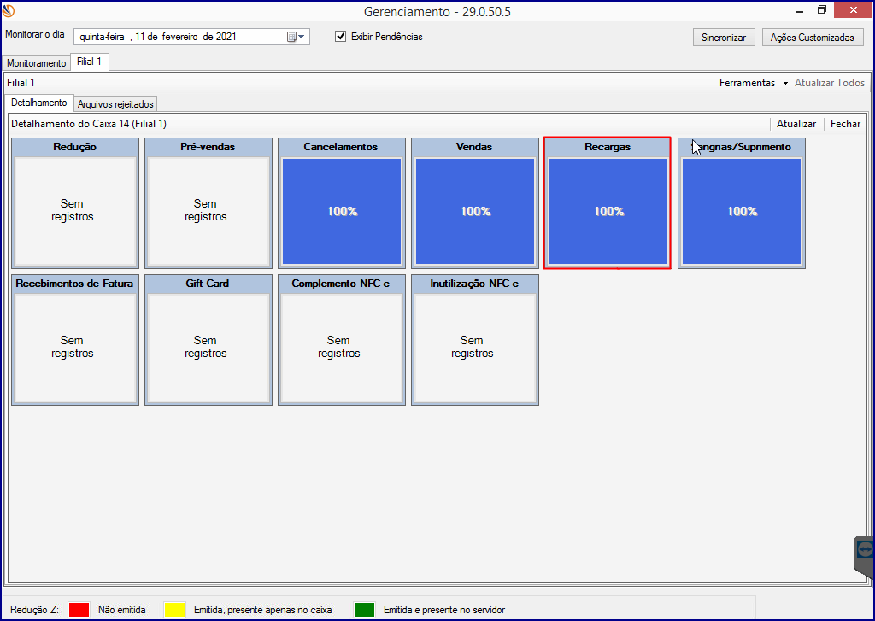This screenshot has width=875, height=621.
Task: Select the Filial 1 tab
Action: tap(89, 62)
